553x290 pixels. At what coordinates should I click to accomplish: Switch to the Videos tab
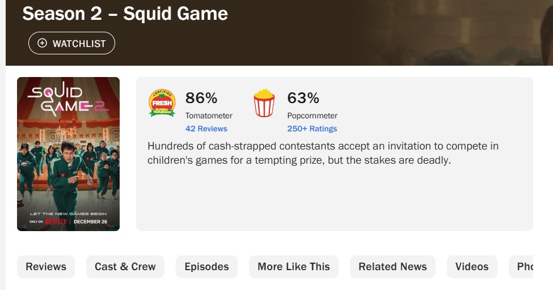(x=472, y=267)
